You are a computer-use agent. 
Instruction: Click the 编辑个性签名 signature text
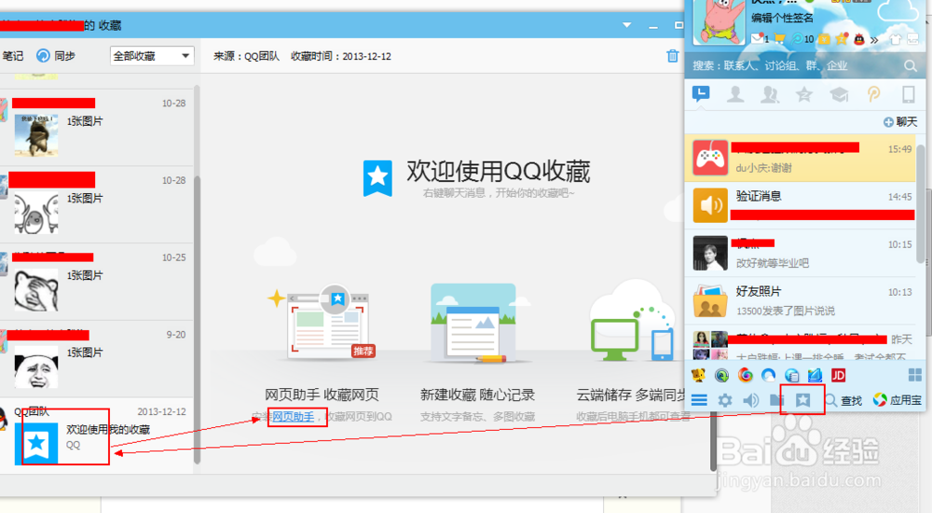(x=782, y=18)
